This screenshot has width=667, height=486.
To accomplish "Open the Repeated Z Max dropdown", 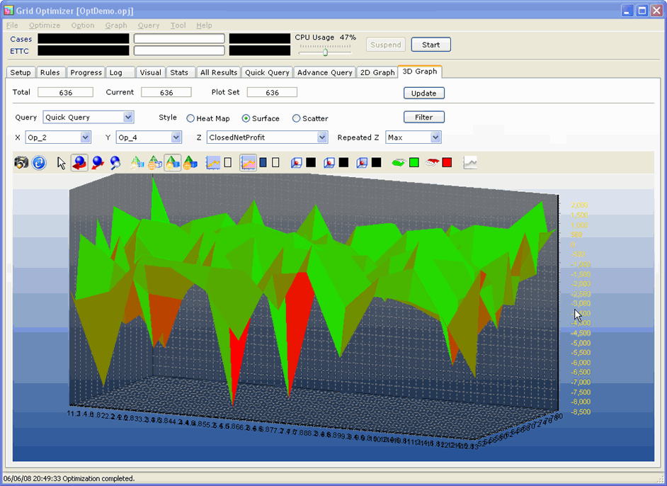I will coord(435,137).
